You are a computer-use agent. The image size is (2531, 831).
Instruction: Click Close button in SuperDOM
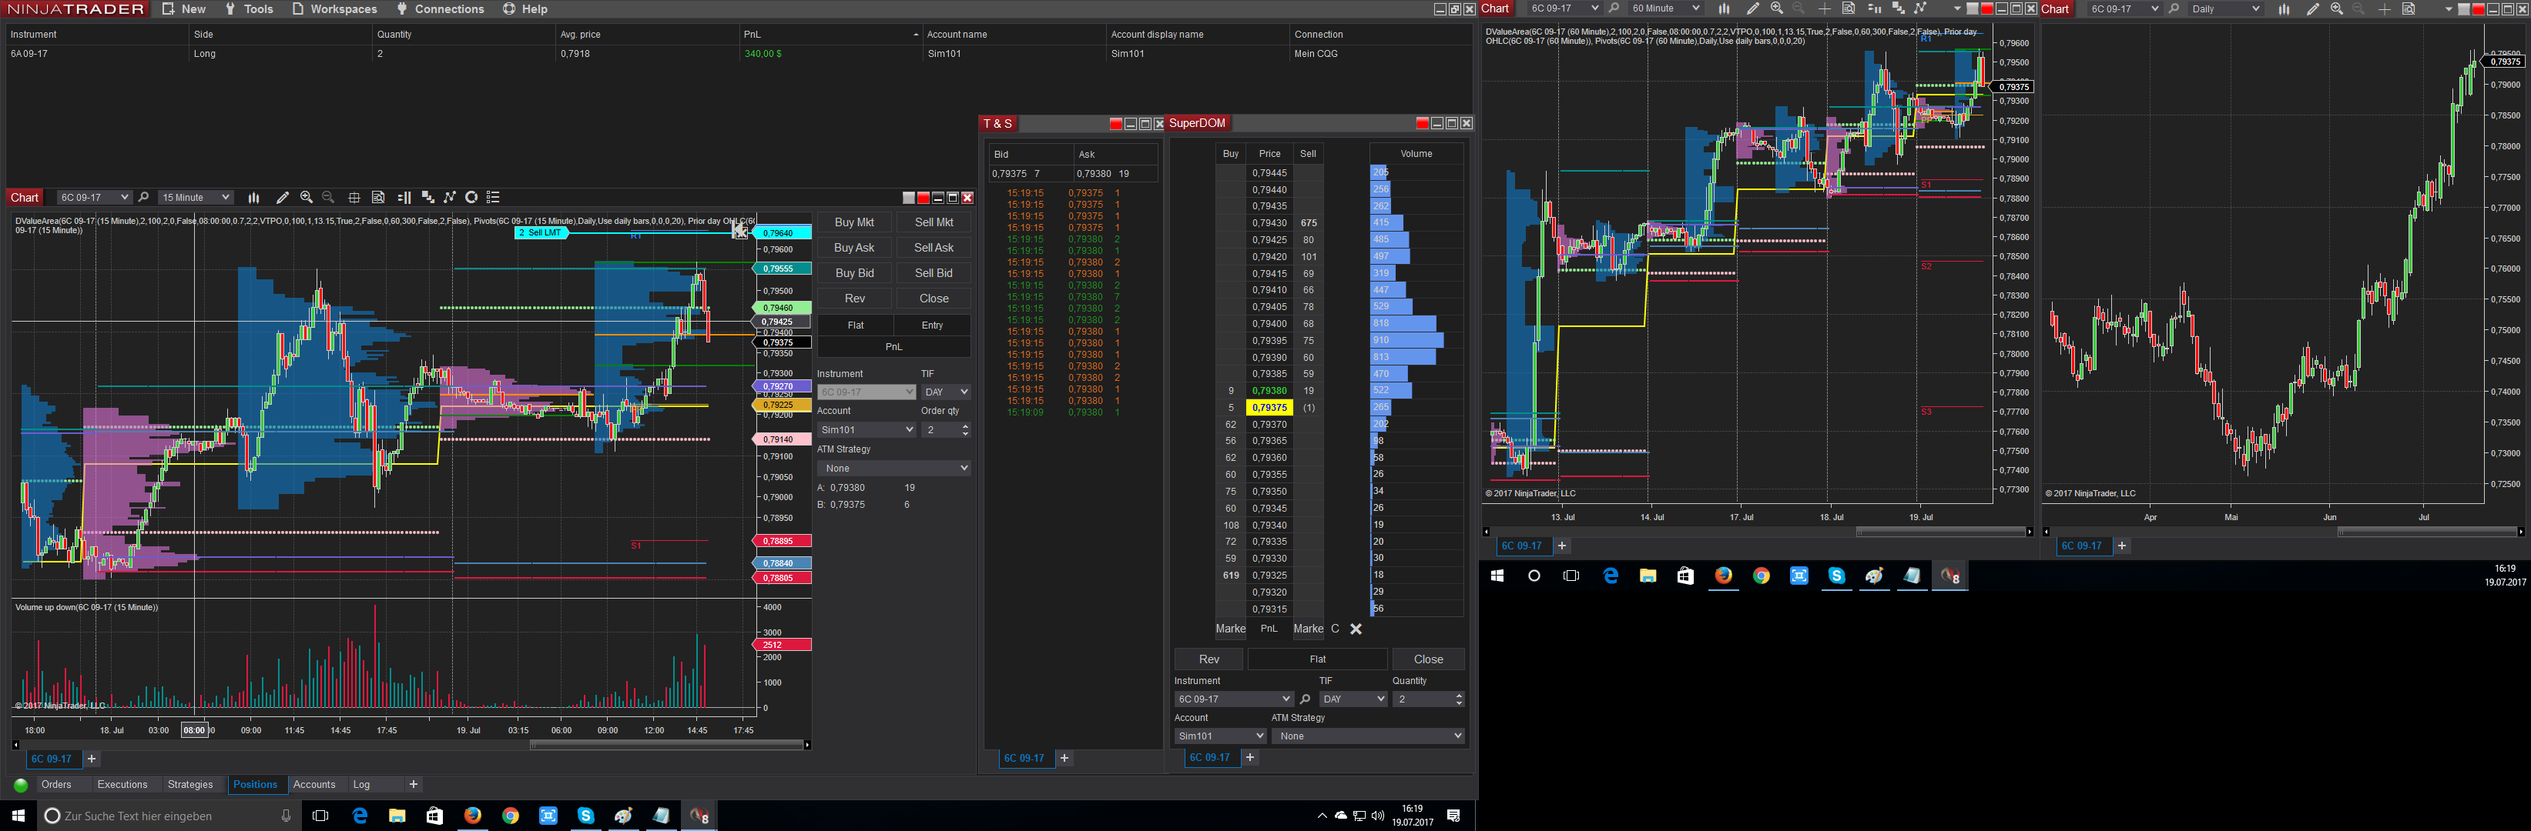pos(1429,659)
